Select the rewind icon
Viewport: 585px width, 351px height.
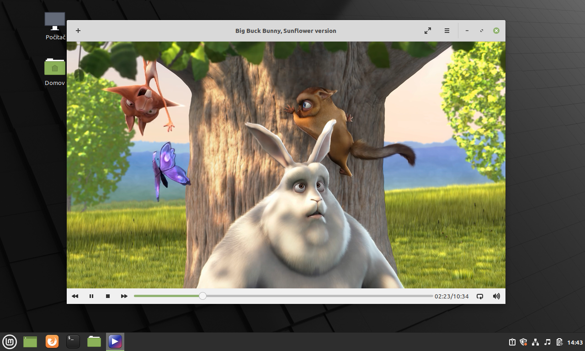[75, 296]
